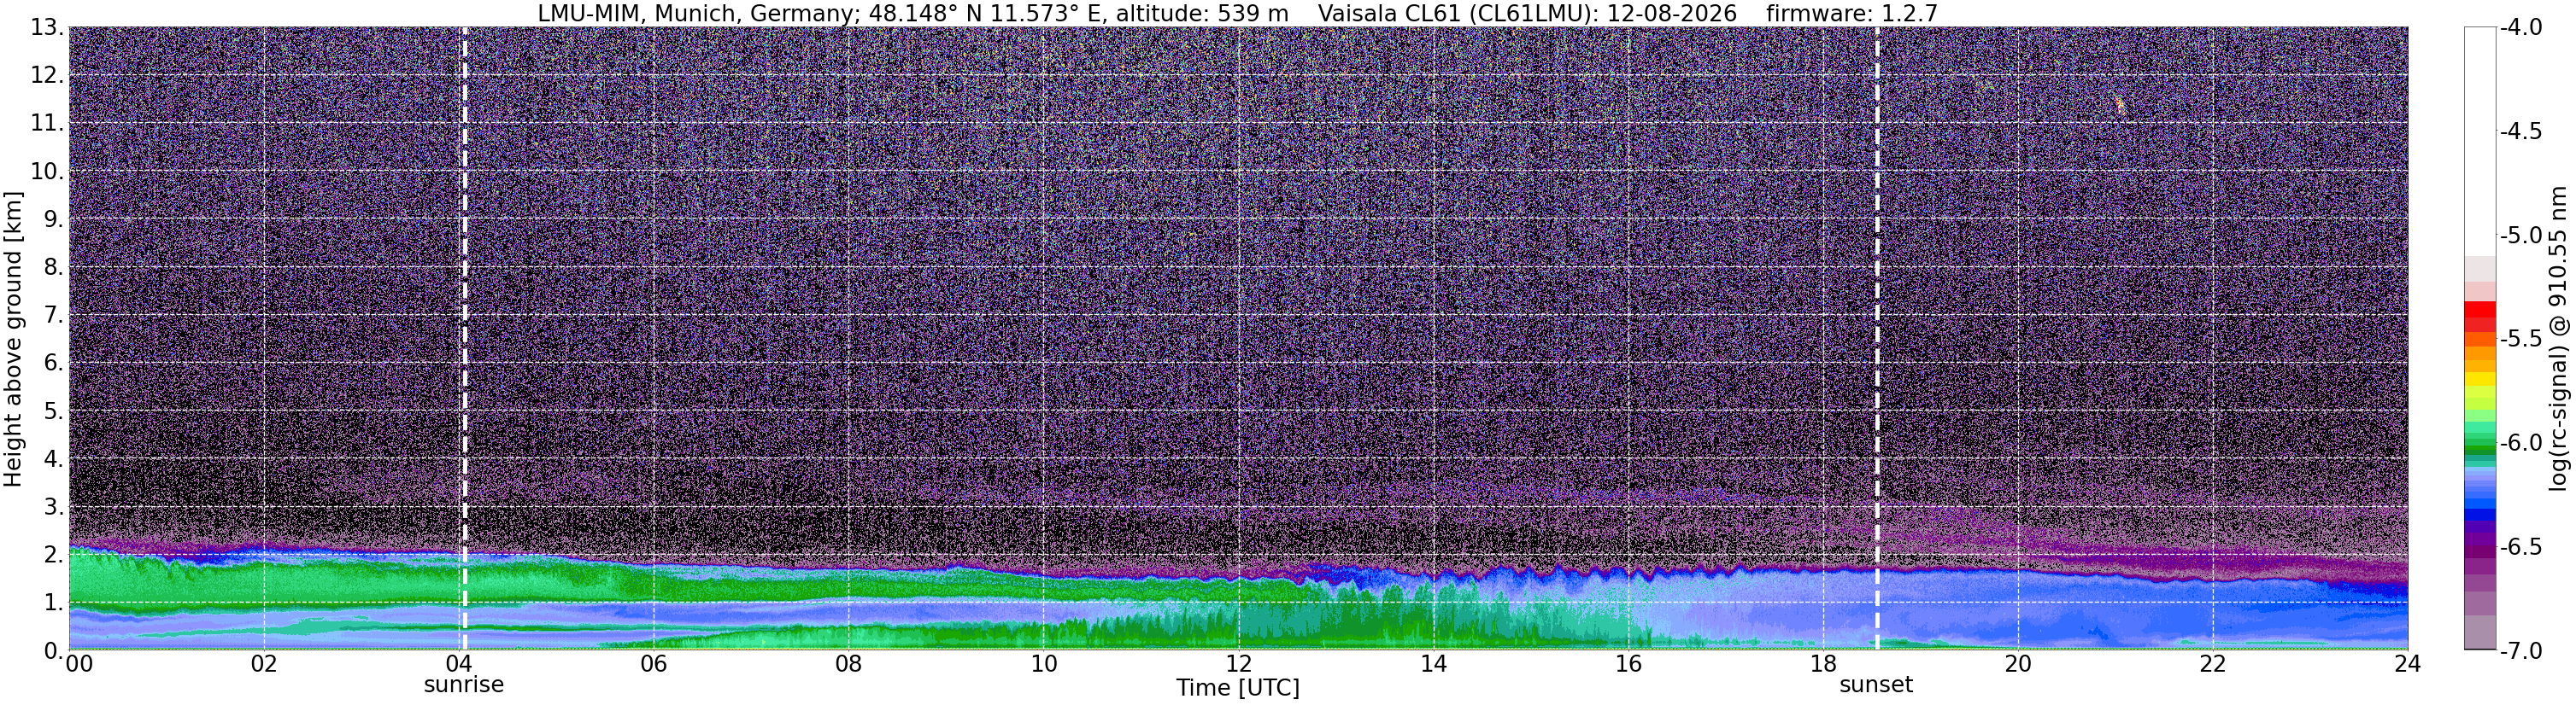Click the dashed sunrise vertical line marker

click(x=464, y=339)
